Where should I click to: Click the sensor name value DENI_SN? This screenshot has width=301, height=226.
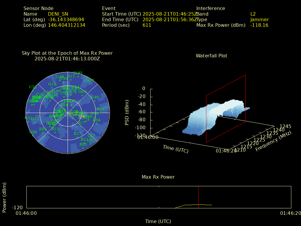pos(58,14)
